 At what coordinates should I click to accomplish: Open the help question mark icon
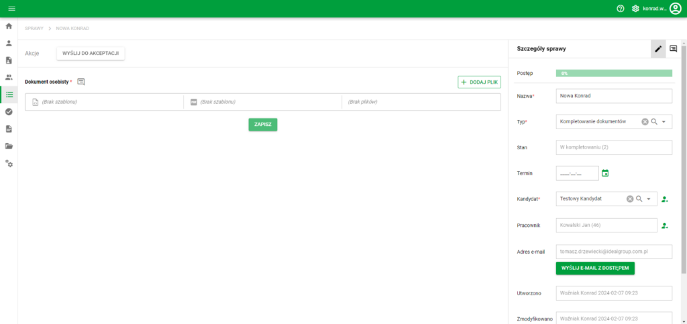[620, 9]
